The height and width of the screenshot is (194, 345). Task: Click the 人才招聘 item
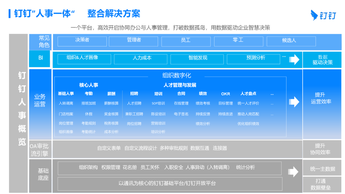(134, 103)
